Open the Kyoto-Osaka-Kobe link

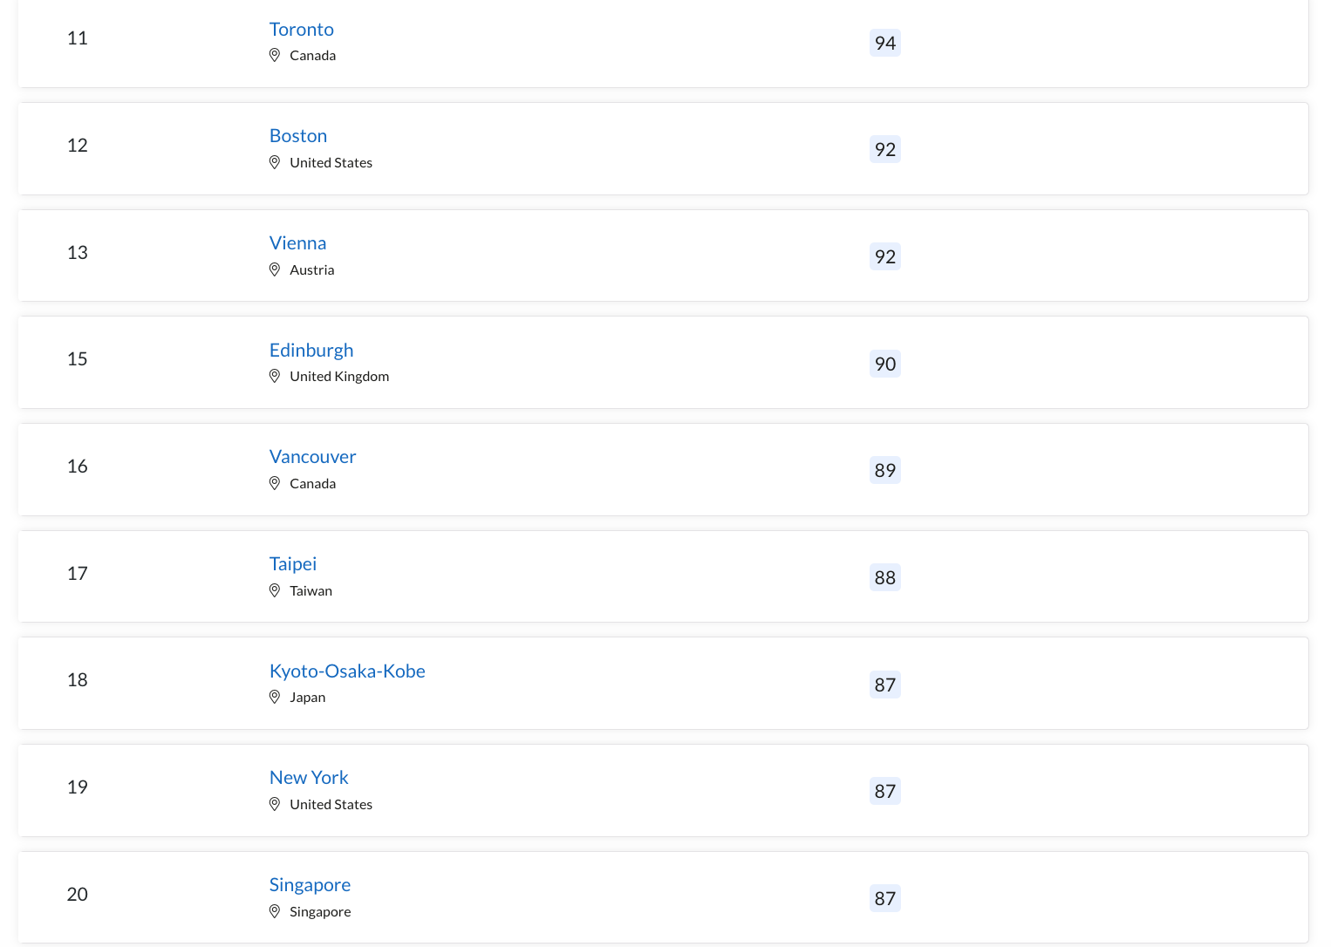pos(347,671)
